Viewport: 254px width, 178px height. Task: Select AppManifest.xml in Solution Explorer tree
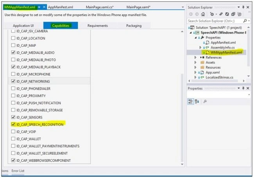223,43
